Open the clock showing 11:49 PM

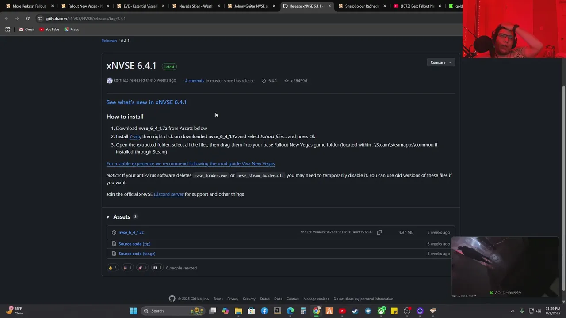pyautogui.click(x=553, y=311)
